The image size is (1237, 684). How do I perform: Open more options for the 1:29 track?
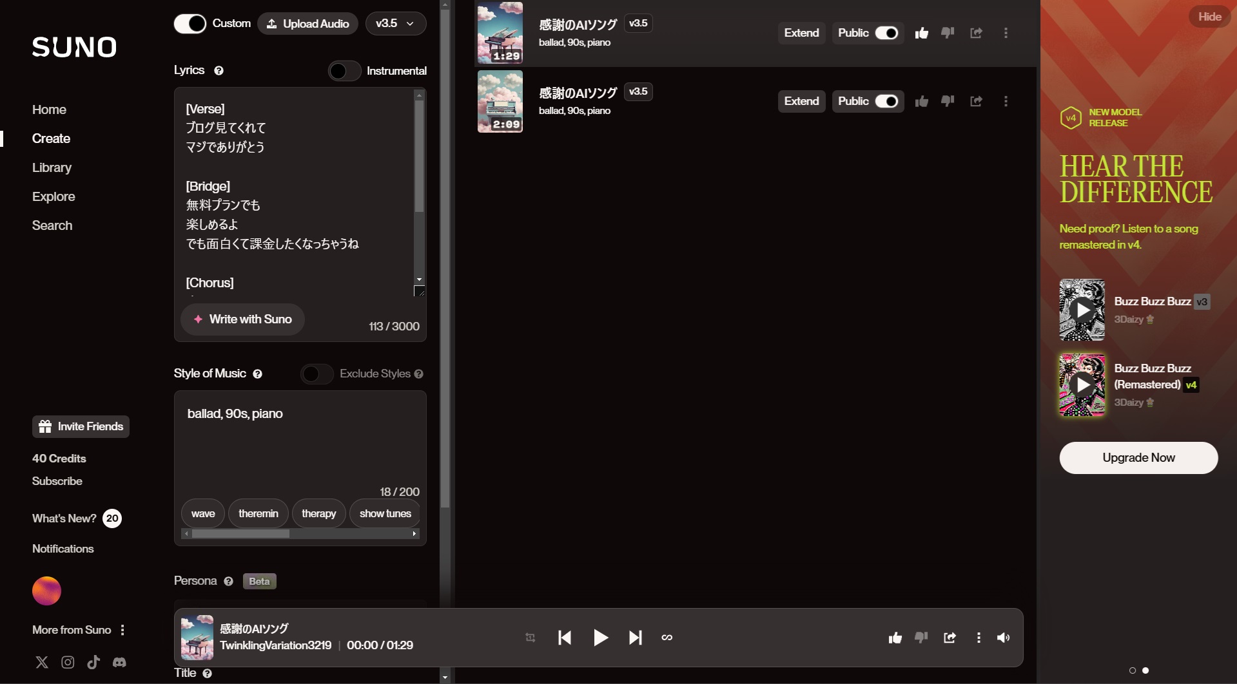tap(1006, 33)
